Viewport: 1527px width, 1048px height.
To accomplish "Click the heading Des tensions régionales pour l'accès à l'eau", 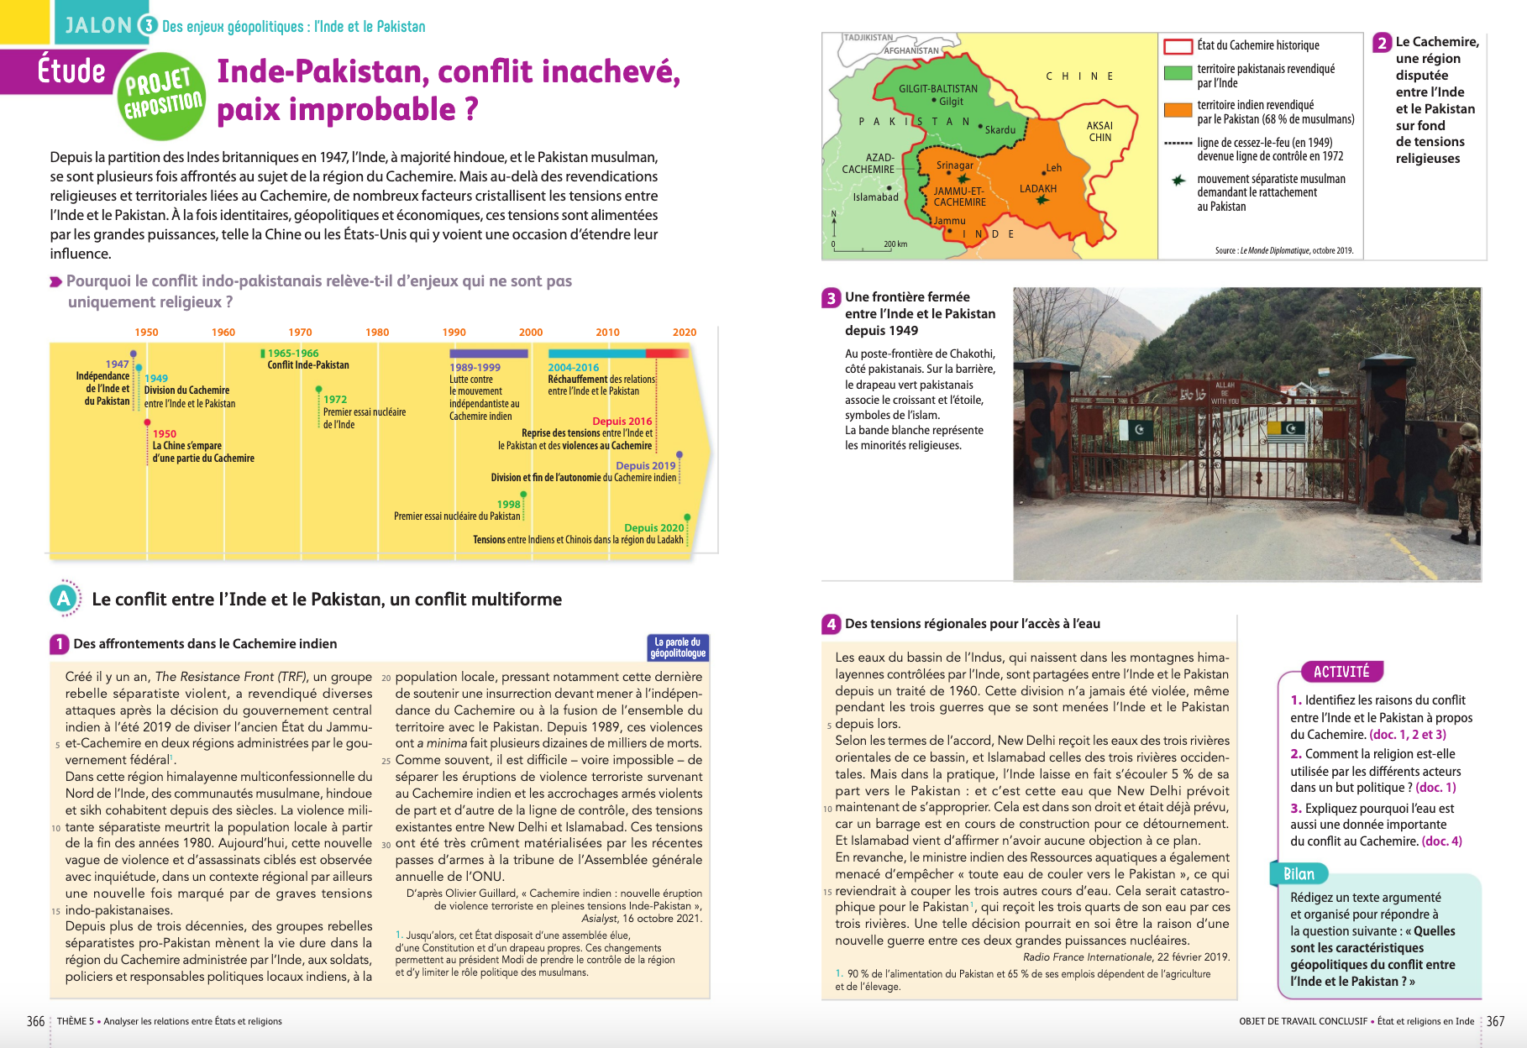I will pos(973,624).
